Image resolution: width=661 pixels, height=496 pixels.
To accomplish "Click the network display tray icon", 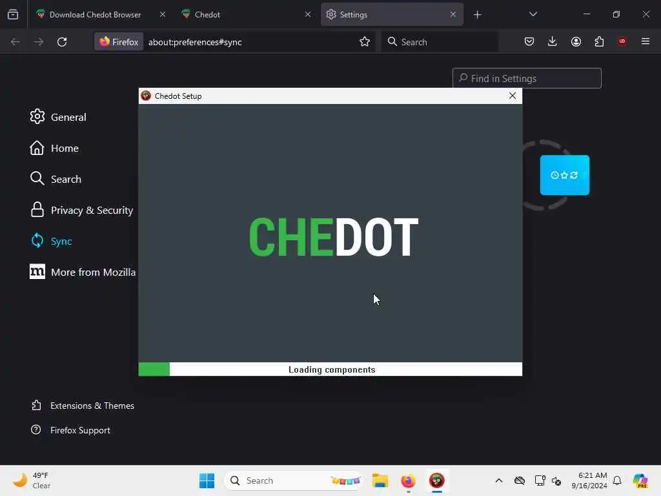I will [540, 480].
